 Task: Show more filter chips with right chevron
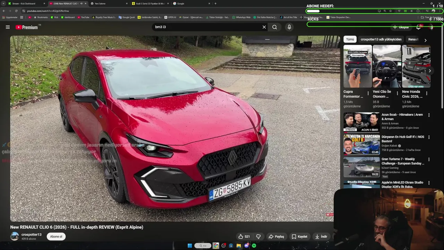pyautogui.click(x=426, y=40)
